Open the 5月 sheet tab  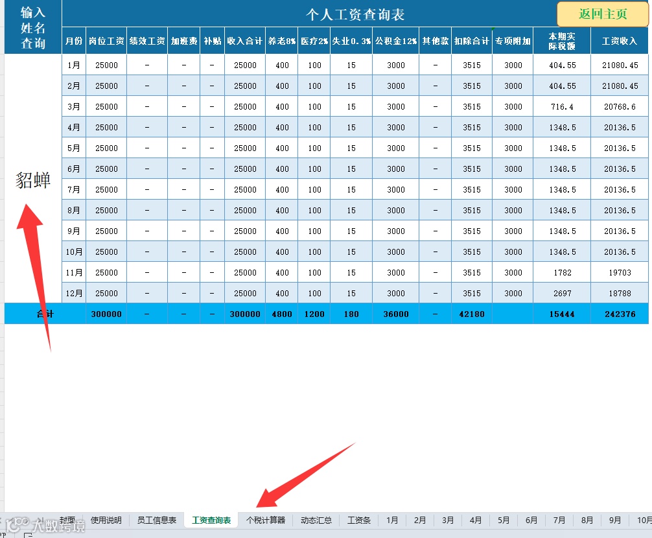click(x=504, y=520)
